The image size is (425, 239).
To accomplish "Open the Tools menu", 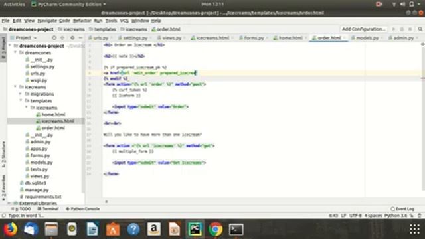I will point(111,21).
